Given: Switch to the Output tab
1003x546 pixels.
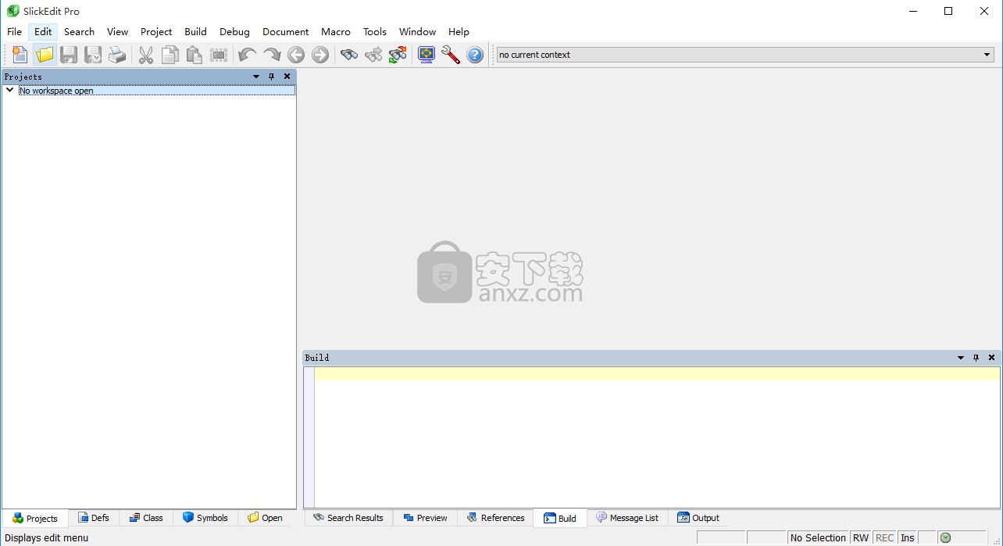Looking at the screenshot, I should pos(698,518).
